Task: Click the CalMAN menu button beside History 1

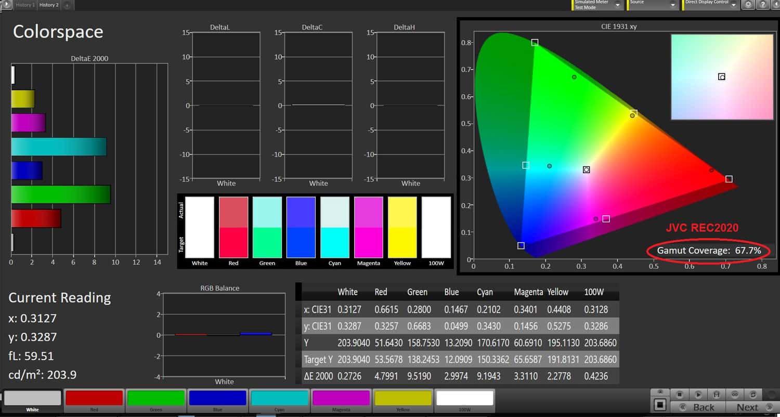Action: pos(6,5)
